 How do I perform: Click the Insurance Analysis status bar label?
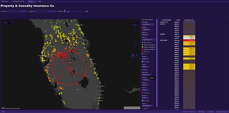point(222,112)
